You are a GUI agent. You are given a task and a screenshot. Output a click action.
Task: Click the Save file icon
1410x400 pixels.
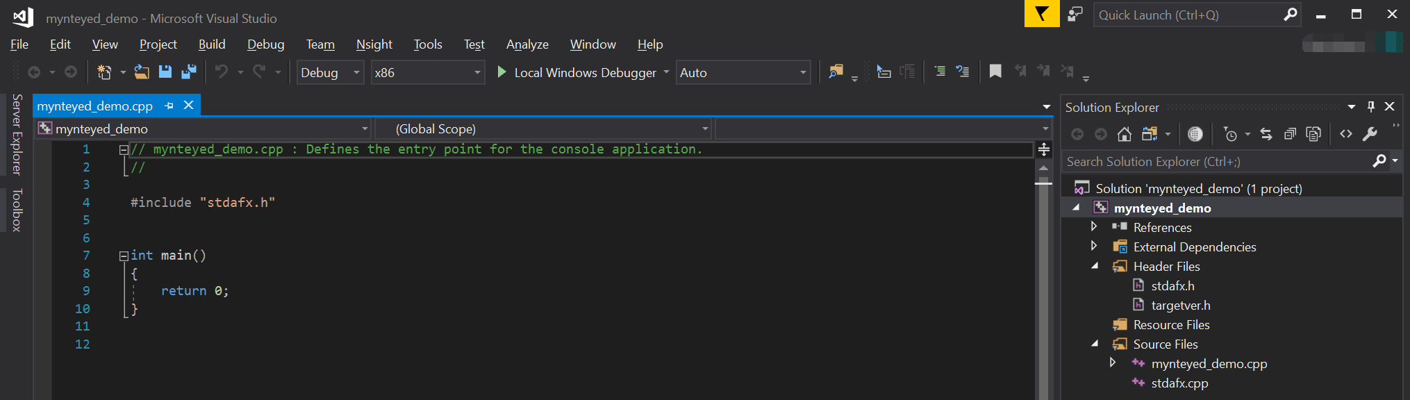(165, 72)
